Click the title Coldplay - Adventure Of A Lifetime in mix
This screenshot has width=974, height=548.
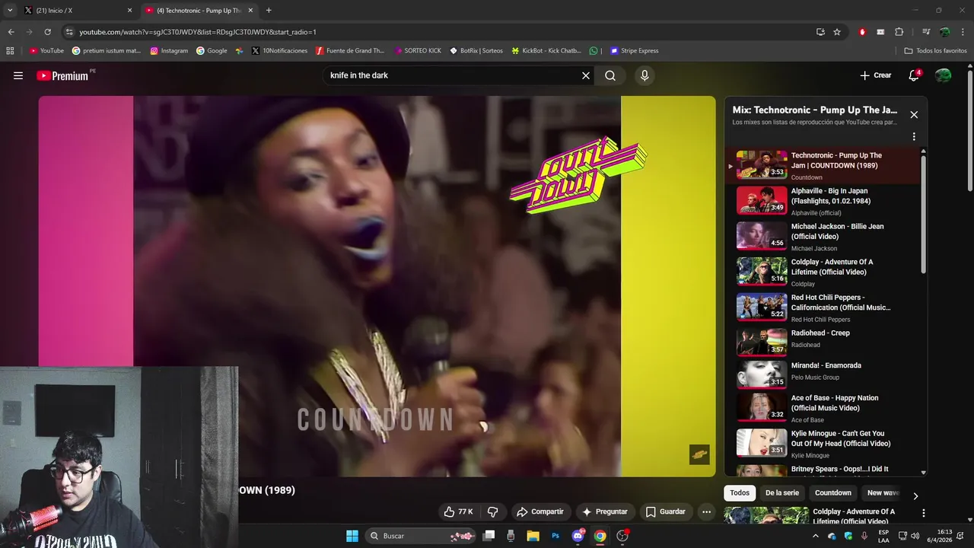832,267
